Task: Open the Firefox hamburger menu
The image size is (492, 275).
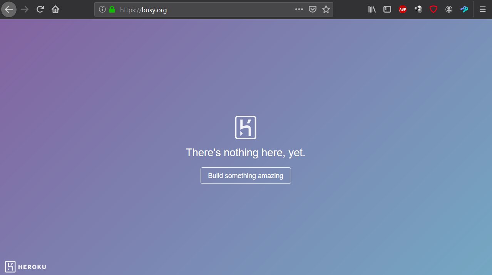Action: point(482,9)
